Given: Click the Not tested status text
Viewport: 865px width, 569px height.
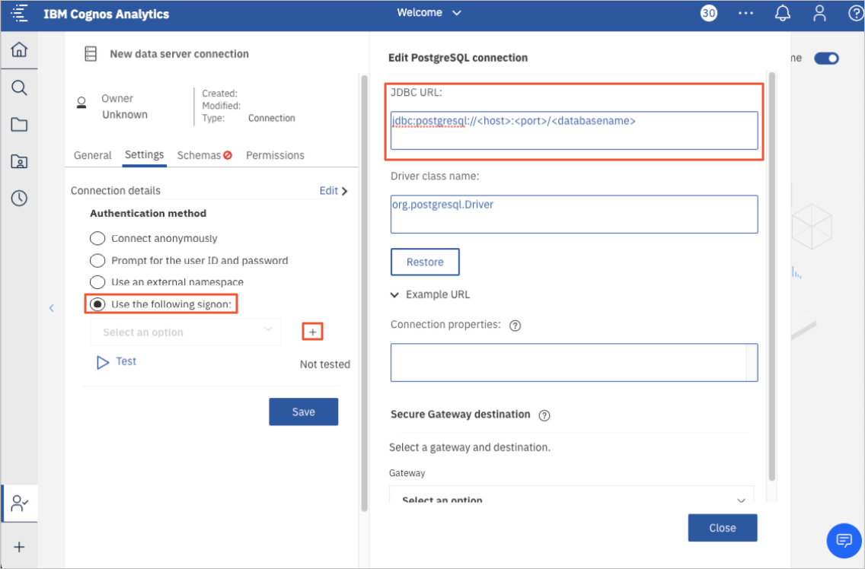Looking at the screenshot, I should click(325, 364).
